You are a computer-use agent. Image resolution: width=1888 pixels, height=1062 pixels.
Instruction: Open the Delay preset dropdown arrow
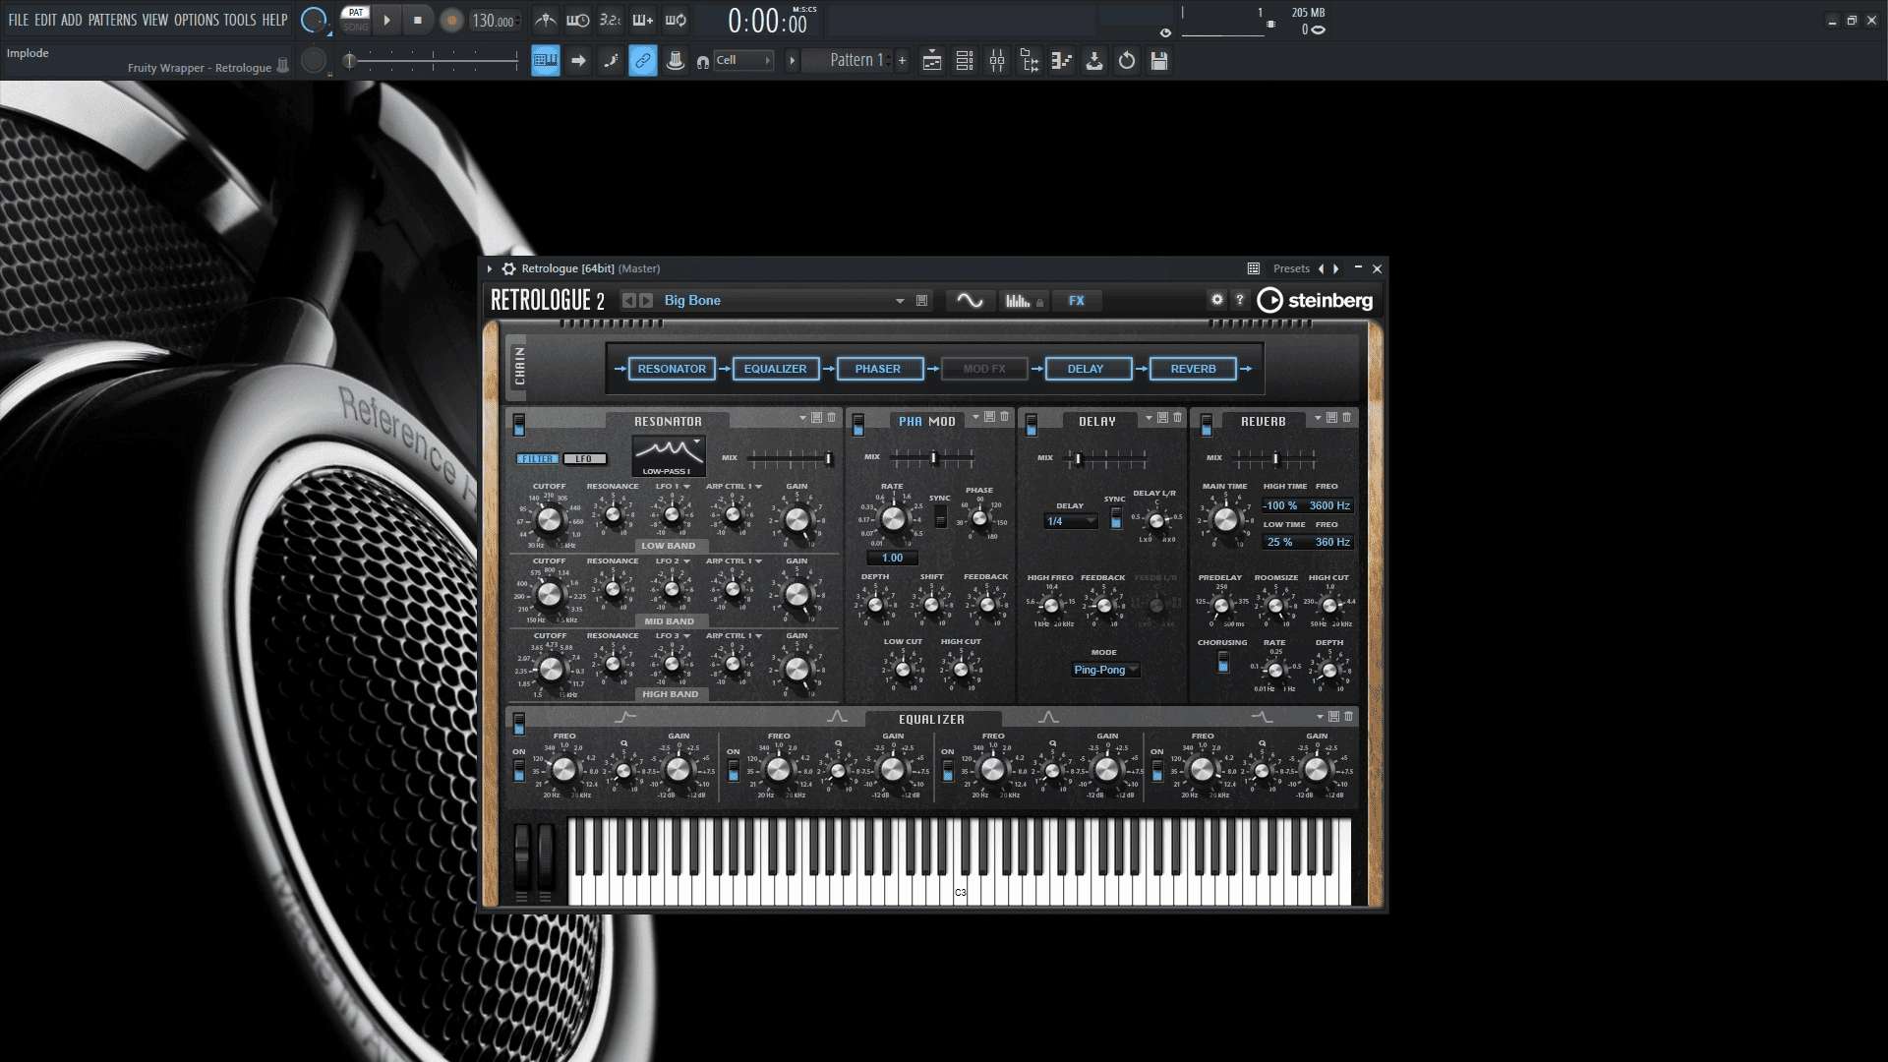[x=1149, y=418]
